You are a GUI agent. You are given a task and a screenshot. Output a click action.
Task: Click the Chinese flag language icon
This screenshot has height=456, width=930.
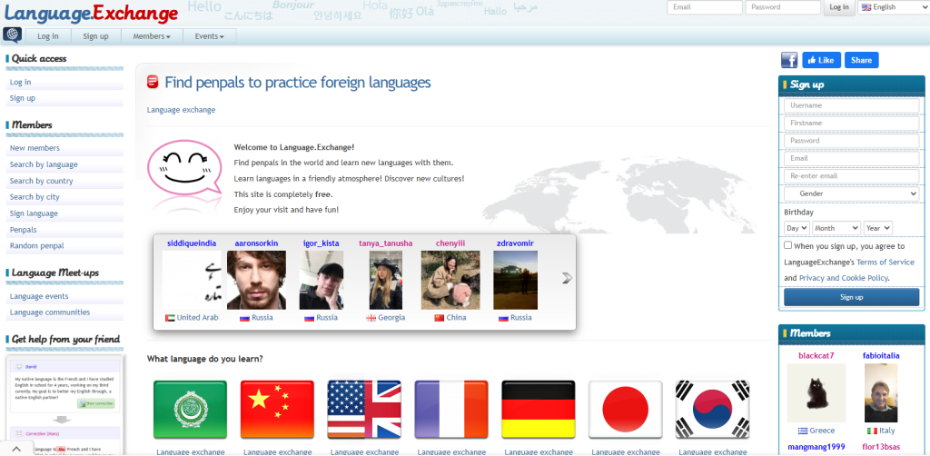[x=277, y=410]
